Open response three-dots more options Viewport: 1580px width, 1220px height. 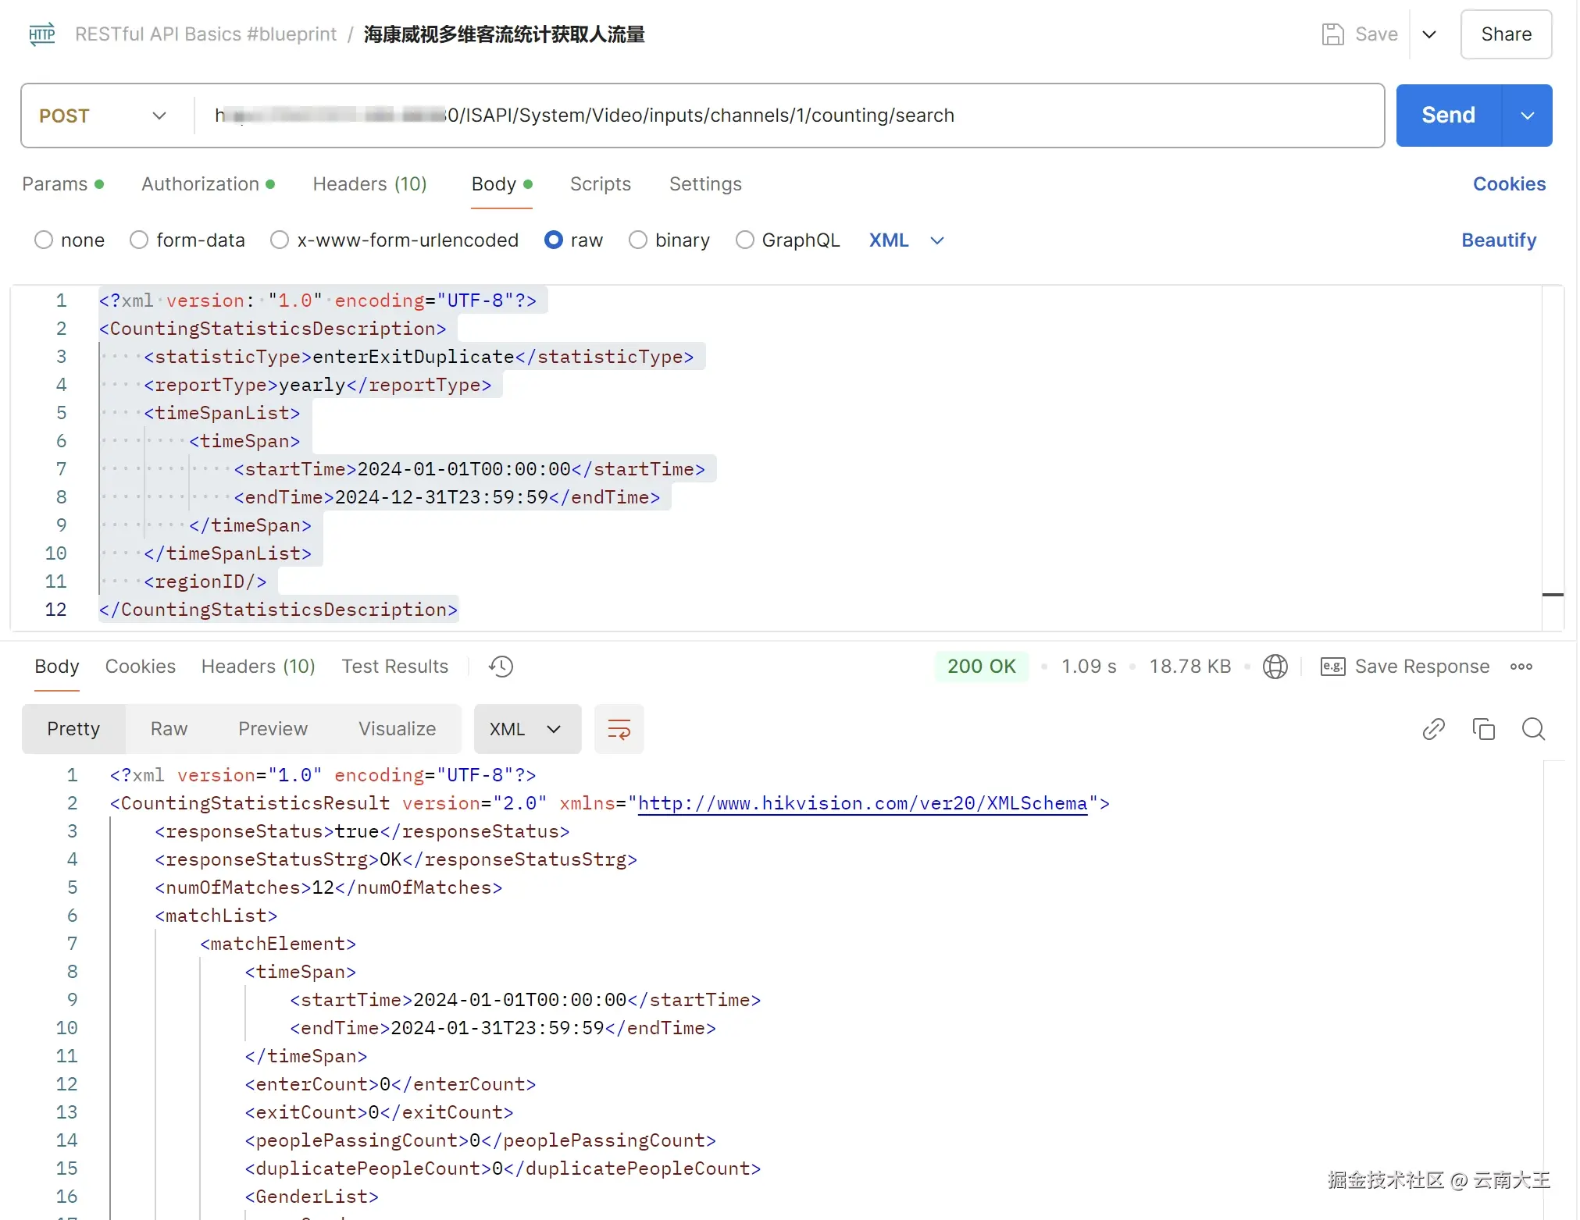tap(1521, 667)
